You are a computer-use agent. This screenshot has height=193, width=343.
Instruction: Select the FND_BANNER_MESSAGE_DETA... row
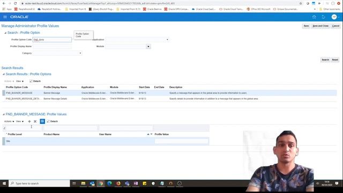169,99
